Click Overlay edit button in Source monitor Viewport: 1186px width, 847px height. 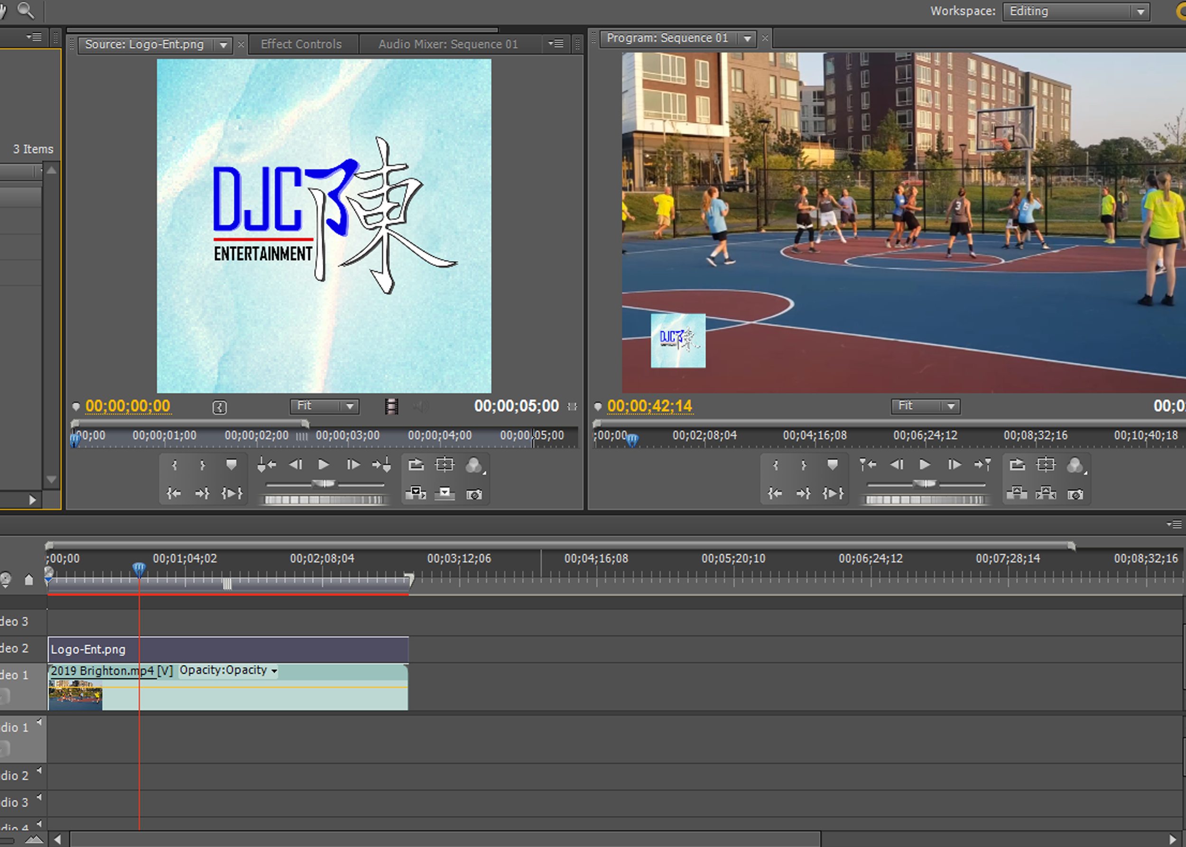pos(445,493)
